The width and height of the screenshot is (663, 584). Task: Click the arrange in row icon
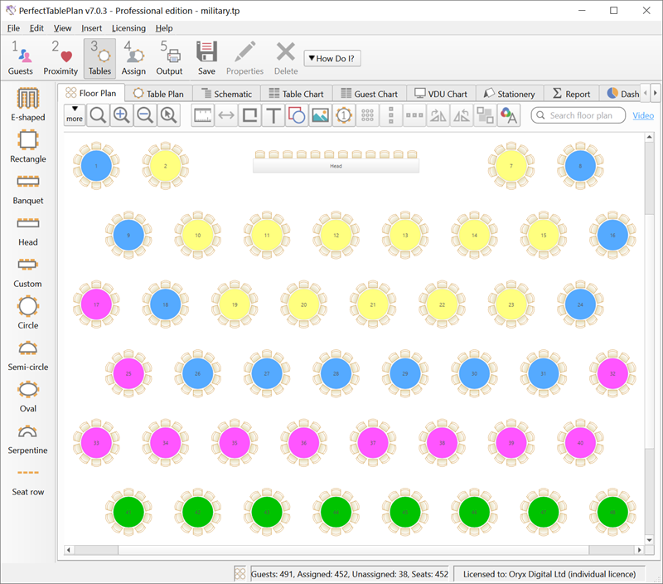click(414, 115)
